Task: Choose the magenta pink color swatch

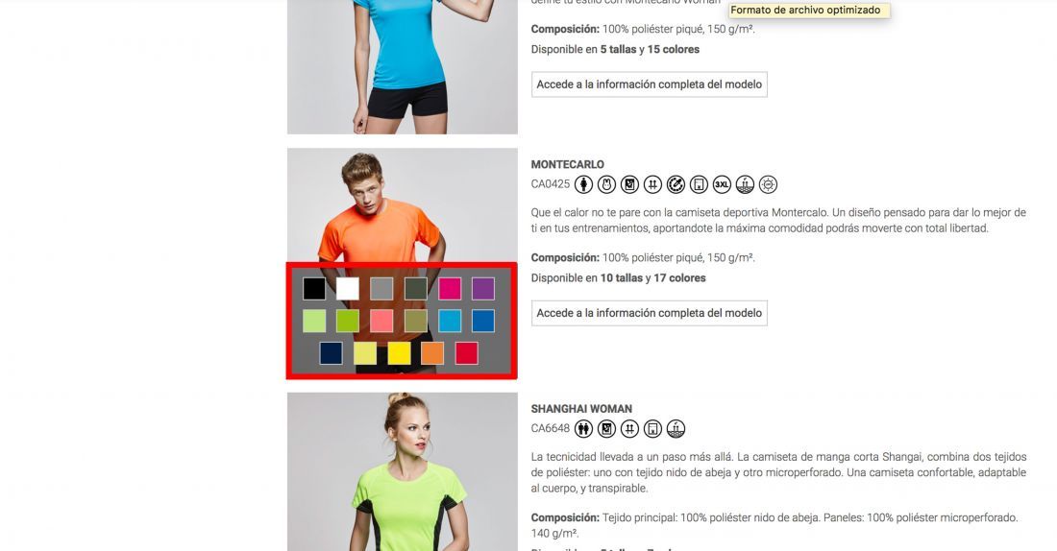Action: (x=450, y=288)
